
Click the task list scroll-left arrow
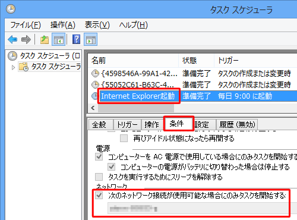pyautogui.click(x=93, y=108)
